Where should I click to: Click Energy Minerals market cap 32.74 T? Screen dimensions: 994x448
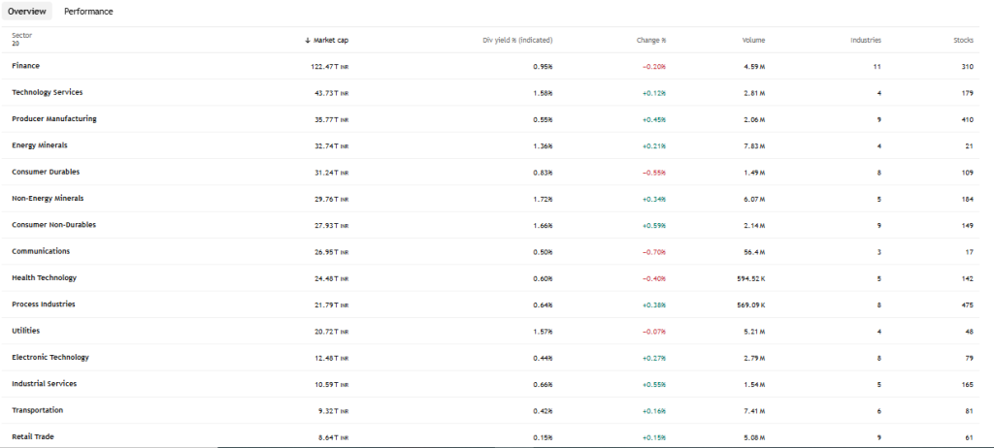point(331,146)
